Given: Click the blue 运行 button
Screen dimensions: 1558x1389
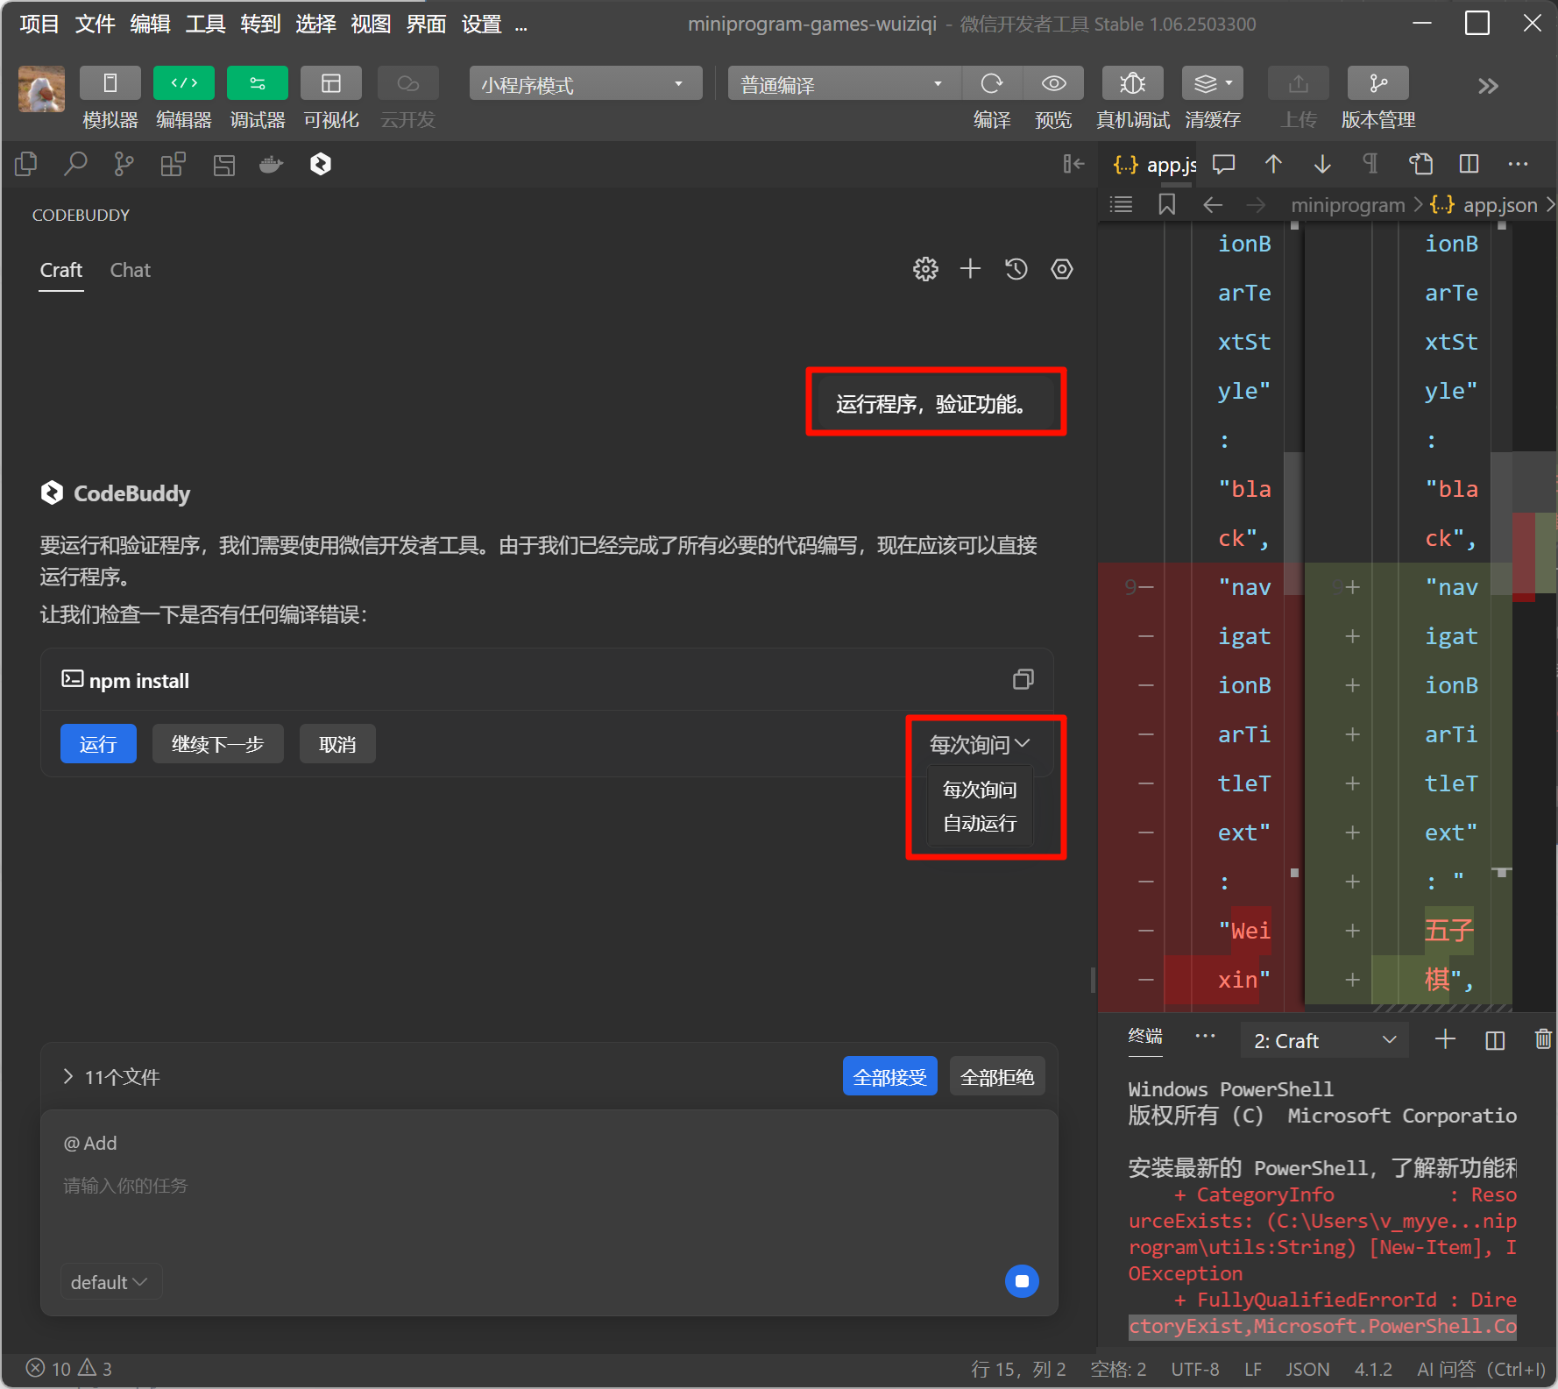Looking at the screenshot, I should click(98, 744).
